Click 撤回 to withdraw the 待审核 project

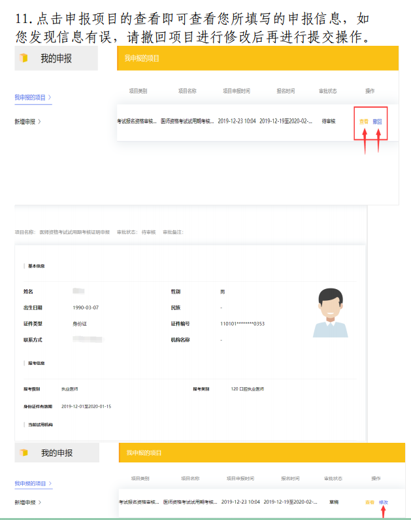[377, 122]
